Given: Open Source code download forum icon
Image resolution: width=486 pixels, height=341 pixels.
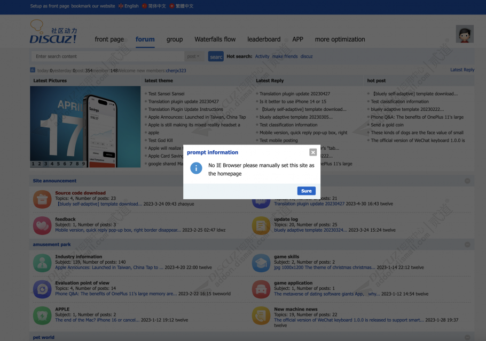Looking at the screenshot, I should tap(42, 199).
